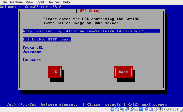Open the View menu
This screenshot has width=183, height=112.
point(29,2)
